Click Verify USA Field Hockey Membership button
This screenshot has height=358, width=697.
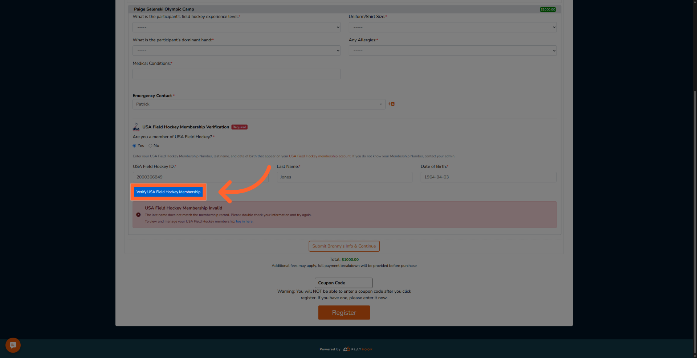[168, 192]
